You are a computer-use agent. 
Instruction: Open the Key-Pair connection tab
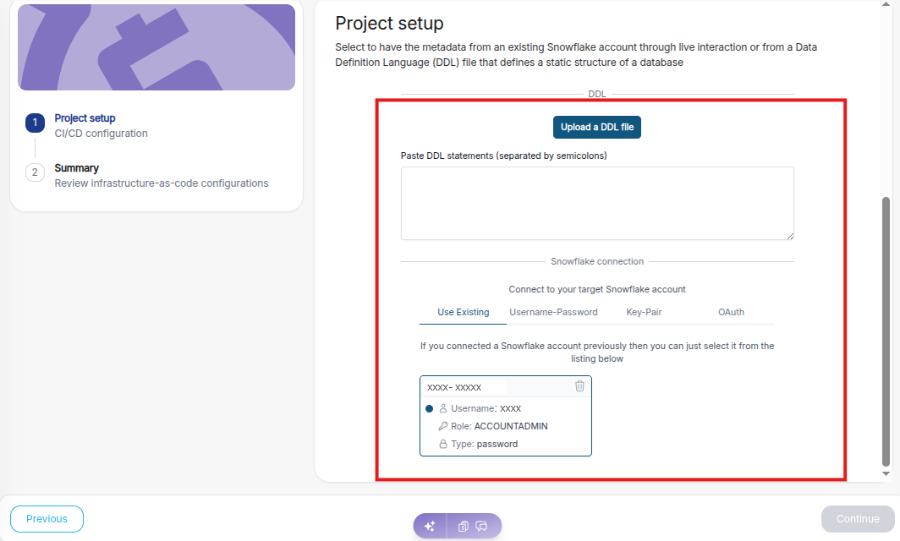[643, 313]
